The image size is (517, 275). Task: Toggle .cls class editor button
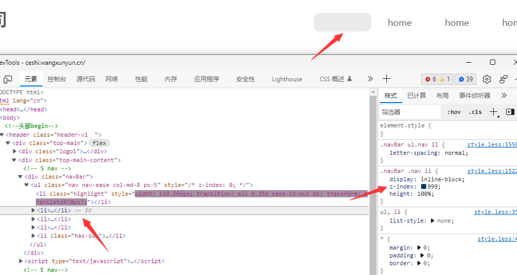475,112
